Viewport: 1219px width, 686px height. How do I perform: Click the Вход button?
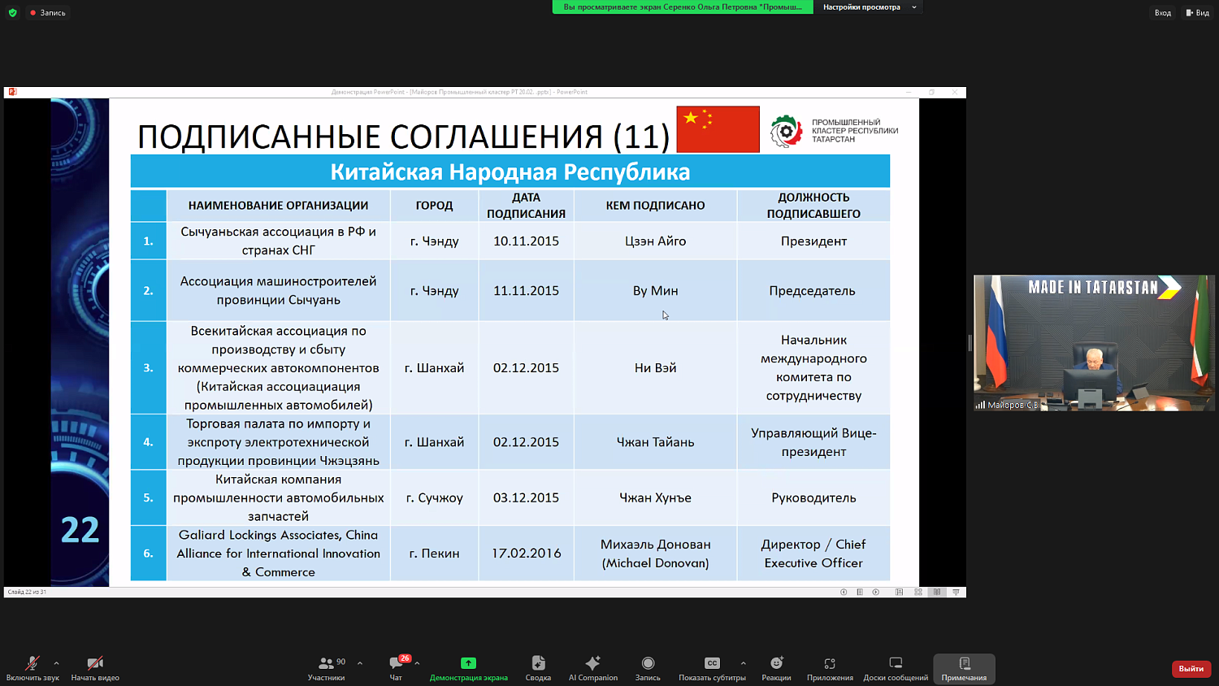[1163, 12]
